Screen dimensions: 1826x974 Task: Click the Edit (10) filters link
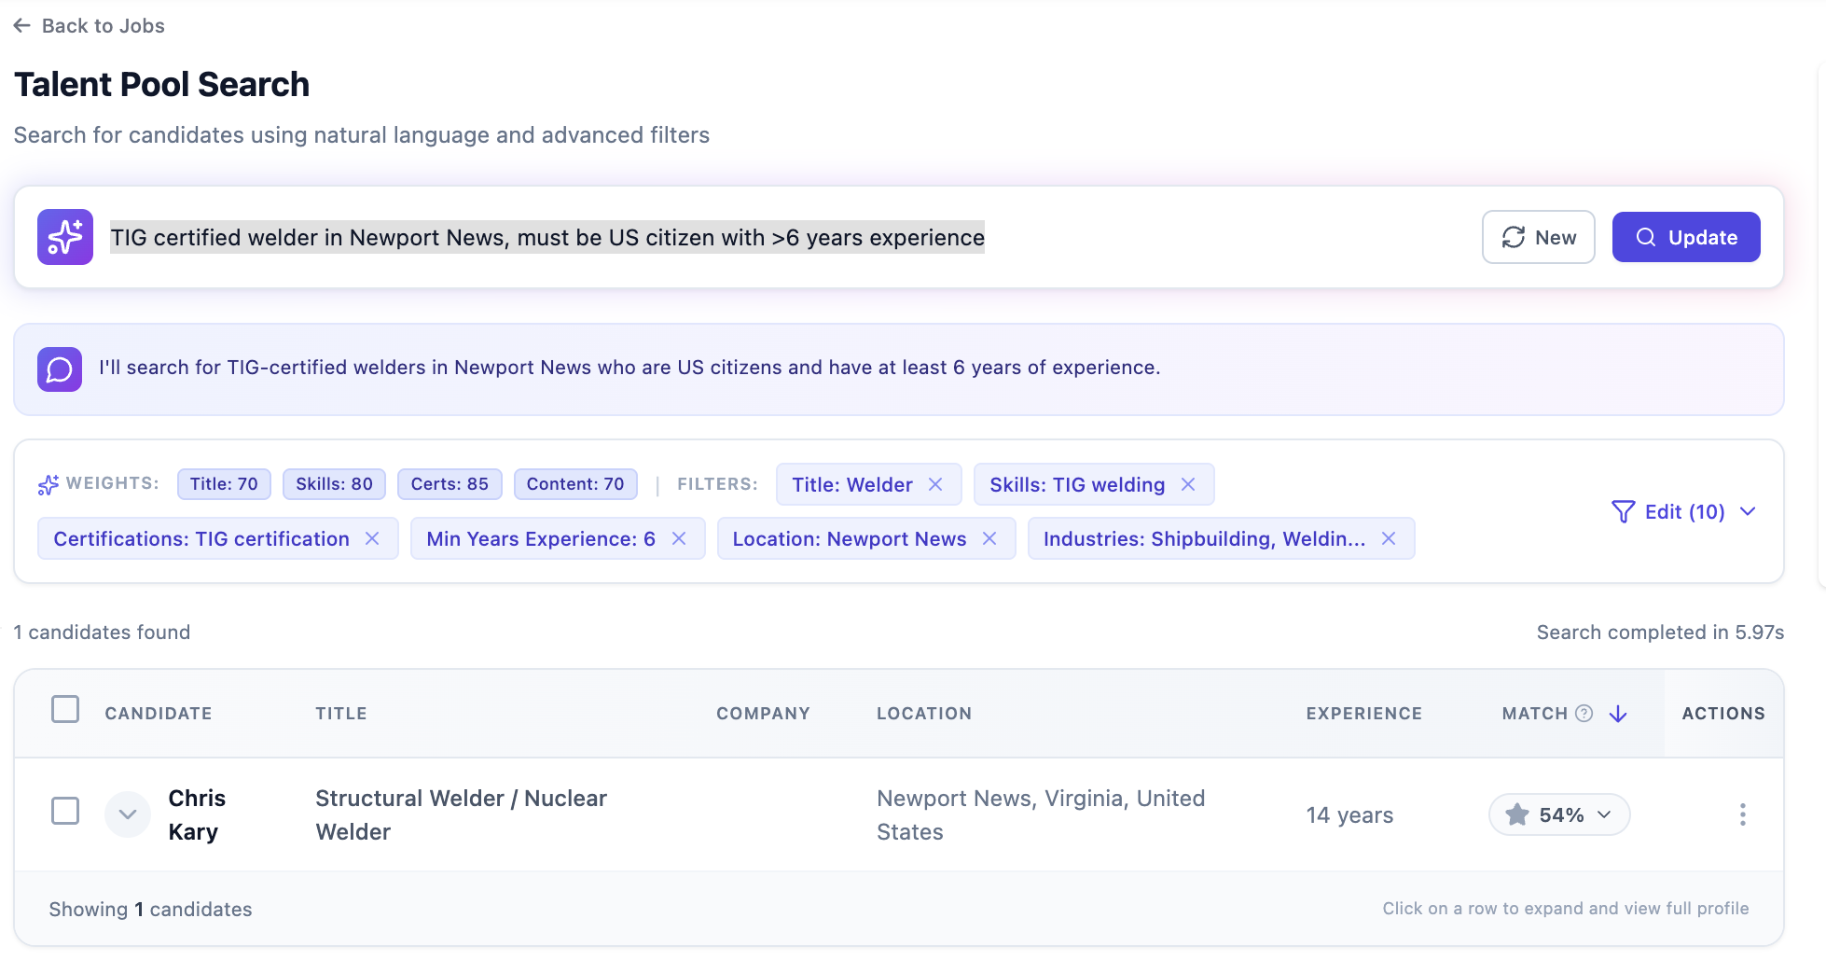pyautogui.click(x=1684, y=511)
